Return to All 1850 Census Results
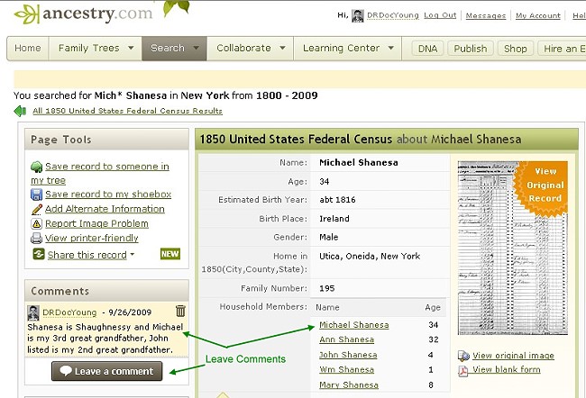Image resolution: width=586 pixels, height=398 pixels. coord(127,111)
